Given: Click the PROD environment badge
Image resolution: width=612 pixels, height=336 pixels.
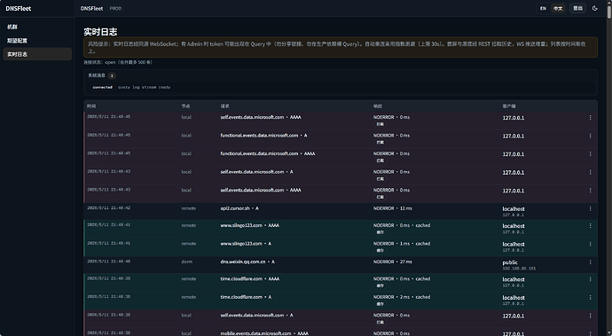Looking at the screenshot, I should (115, 8).
